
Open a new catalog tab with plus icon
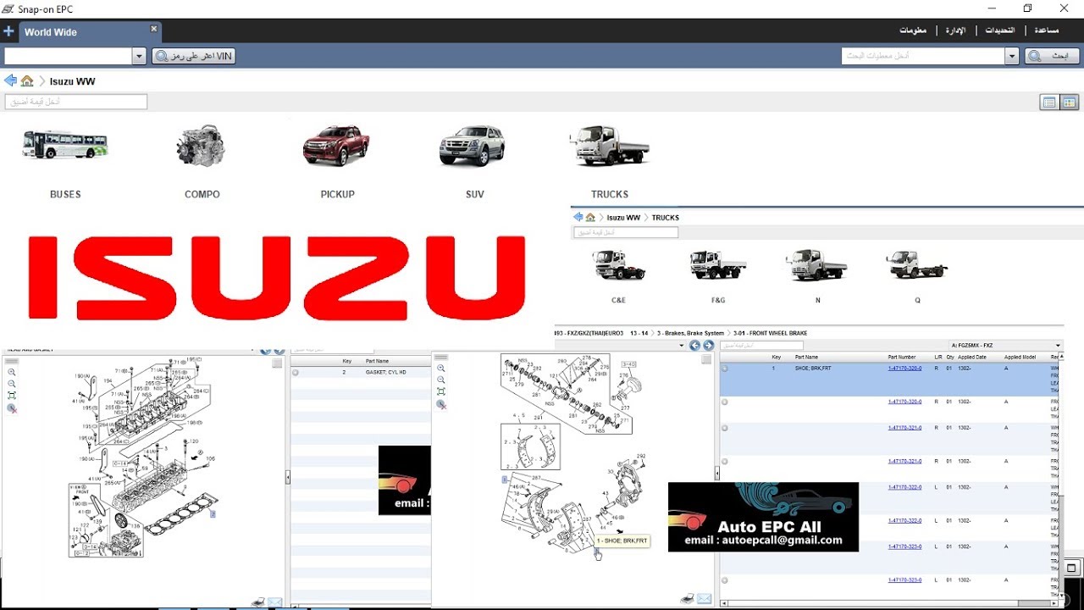click(8, 31)
